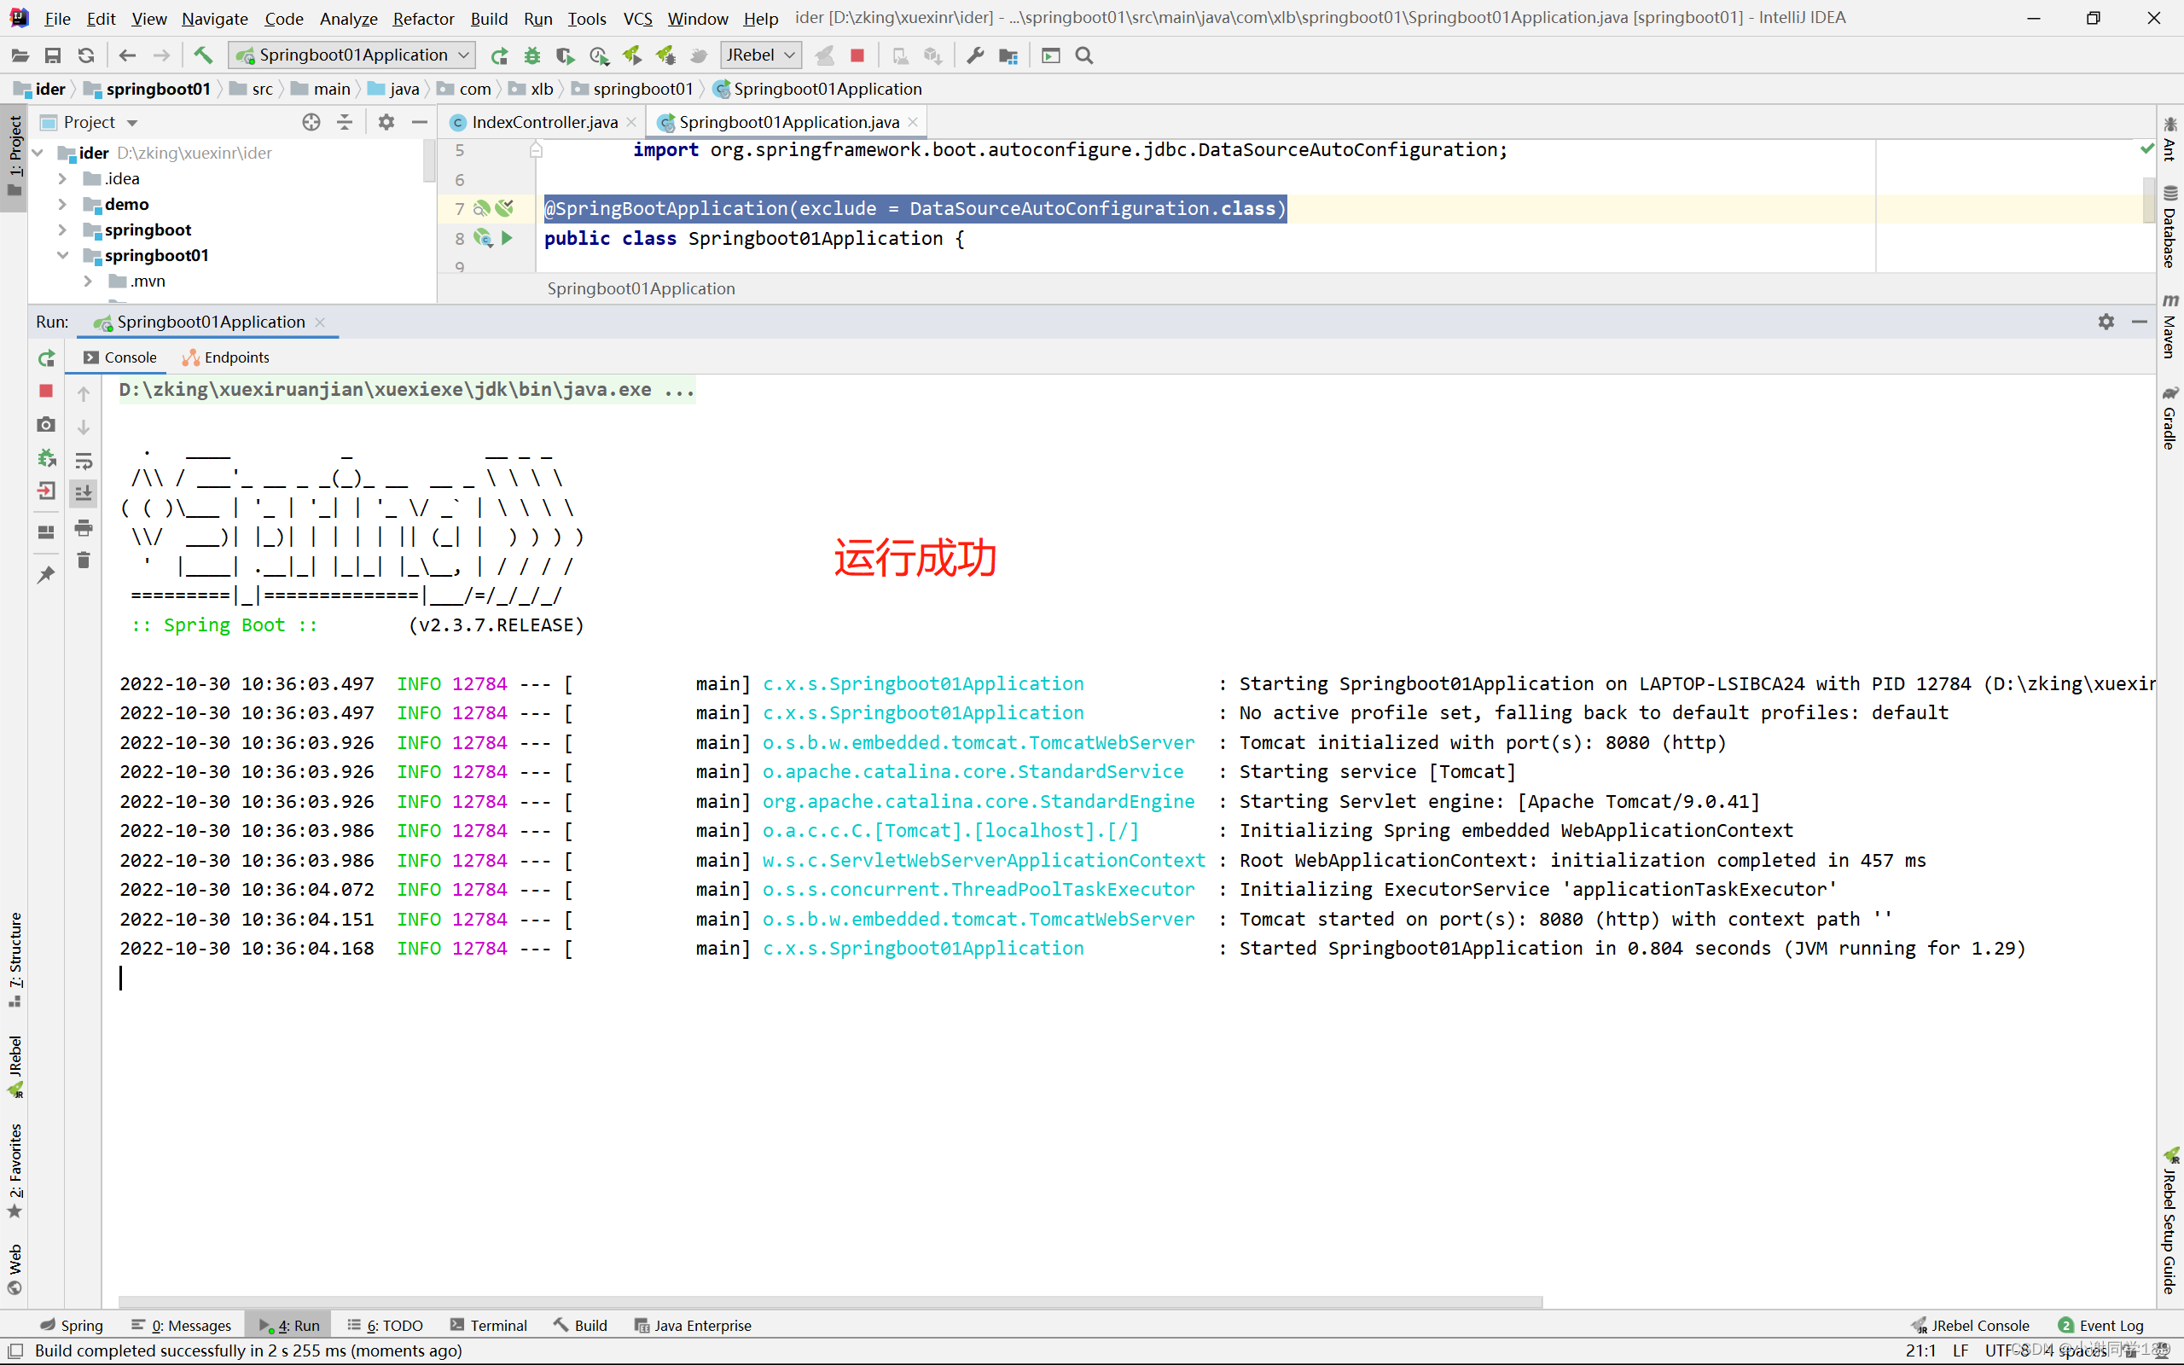Hide the Project panel with minus icon

tap(420, 122)
